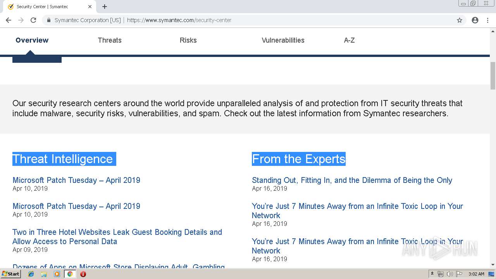
Task: Click the network tray icon
Action: (441, 274)
